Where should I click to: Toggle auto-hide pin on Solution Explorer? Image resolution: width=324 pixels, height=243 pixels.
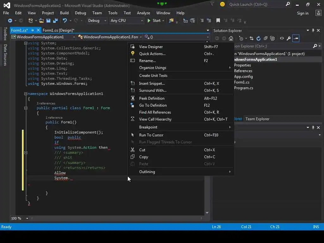pyautogui.click(x=313, y=30)
